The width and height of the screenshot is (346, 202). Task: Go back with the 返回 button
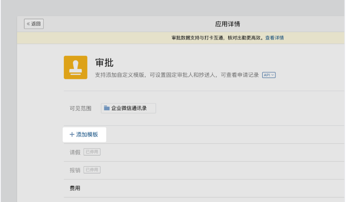(x=34, y=24)
